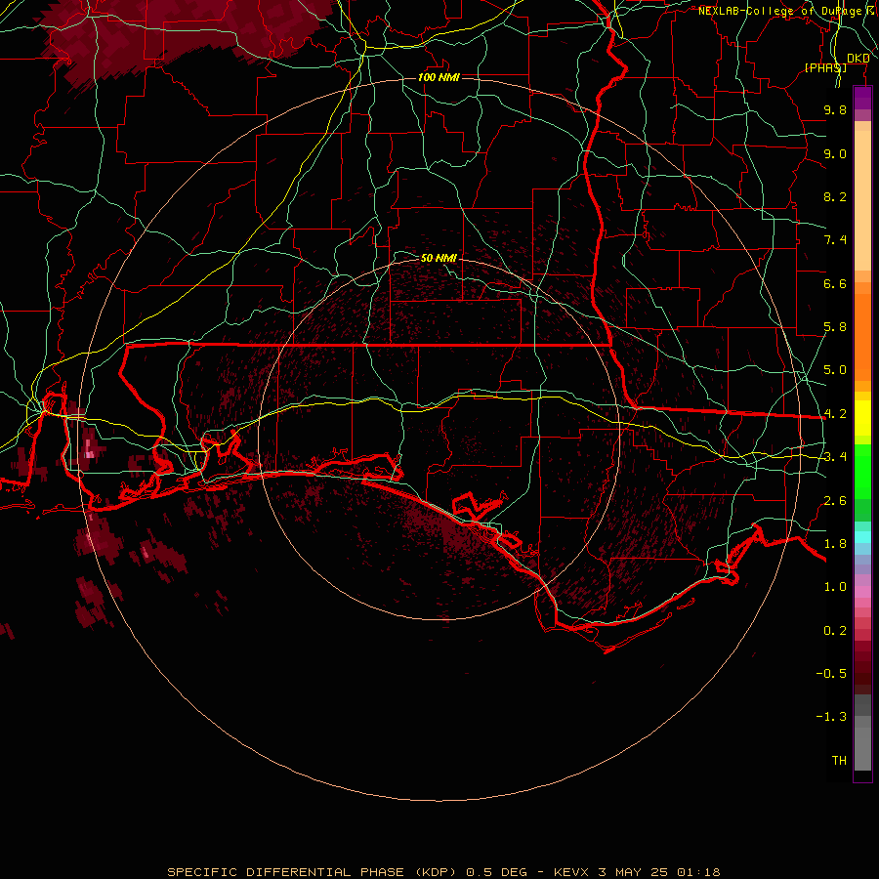
Task: Click the 1.8 scale value
Action: click(x=835, y=544)
